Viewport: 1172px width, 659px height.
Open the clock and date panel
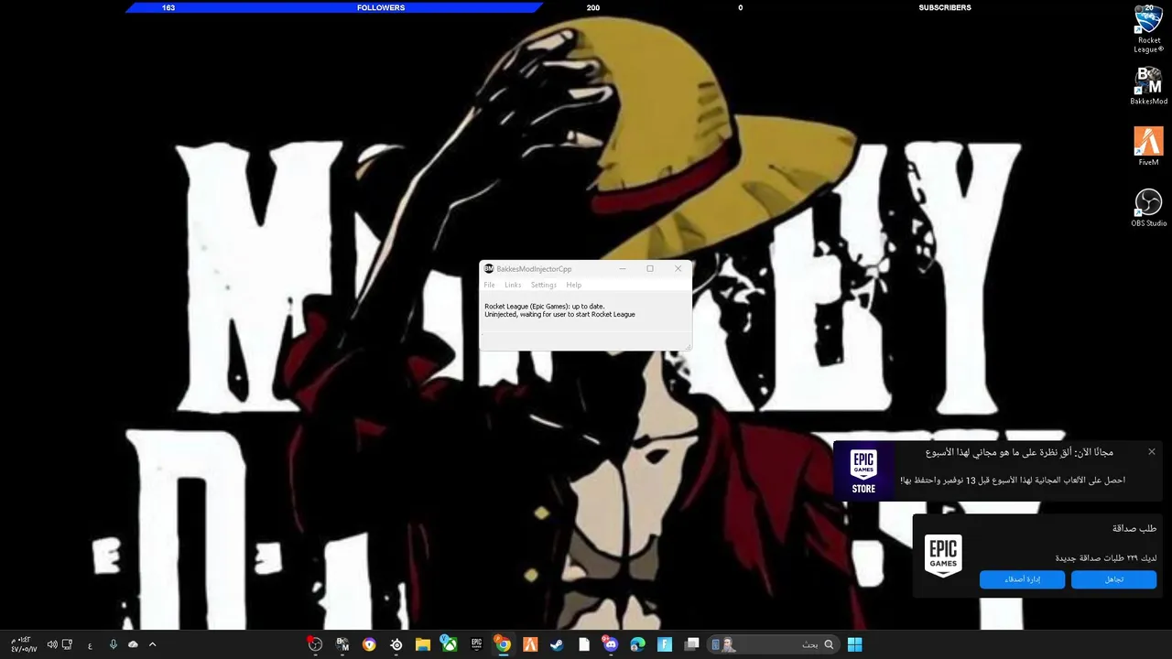(23, 644)
